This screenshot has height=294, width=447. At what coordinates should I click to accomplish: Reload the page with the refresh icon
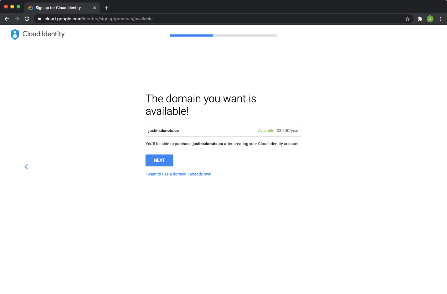click(x=27, y=19)
